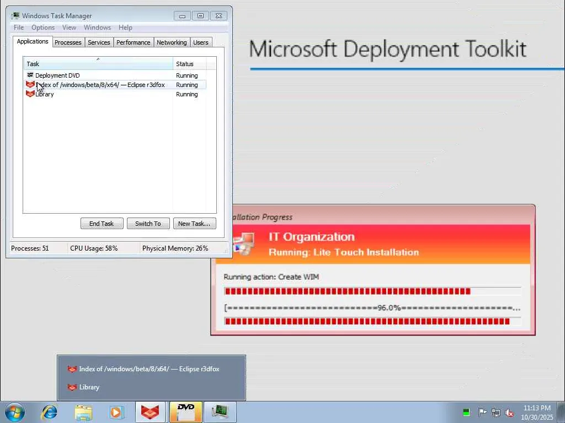
Task: Maximize the Task Manager window
Action: [x=200, y=15]
